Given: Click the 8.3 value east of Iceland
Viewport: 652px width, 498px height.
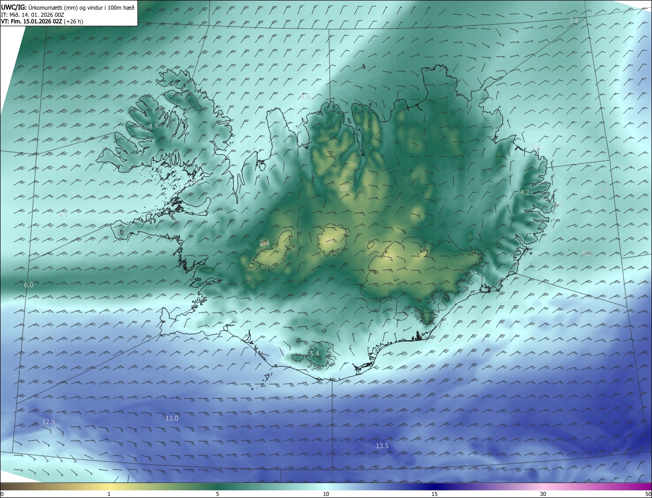Looking at the screenshot, I should tap(604, 189).
